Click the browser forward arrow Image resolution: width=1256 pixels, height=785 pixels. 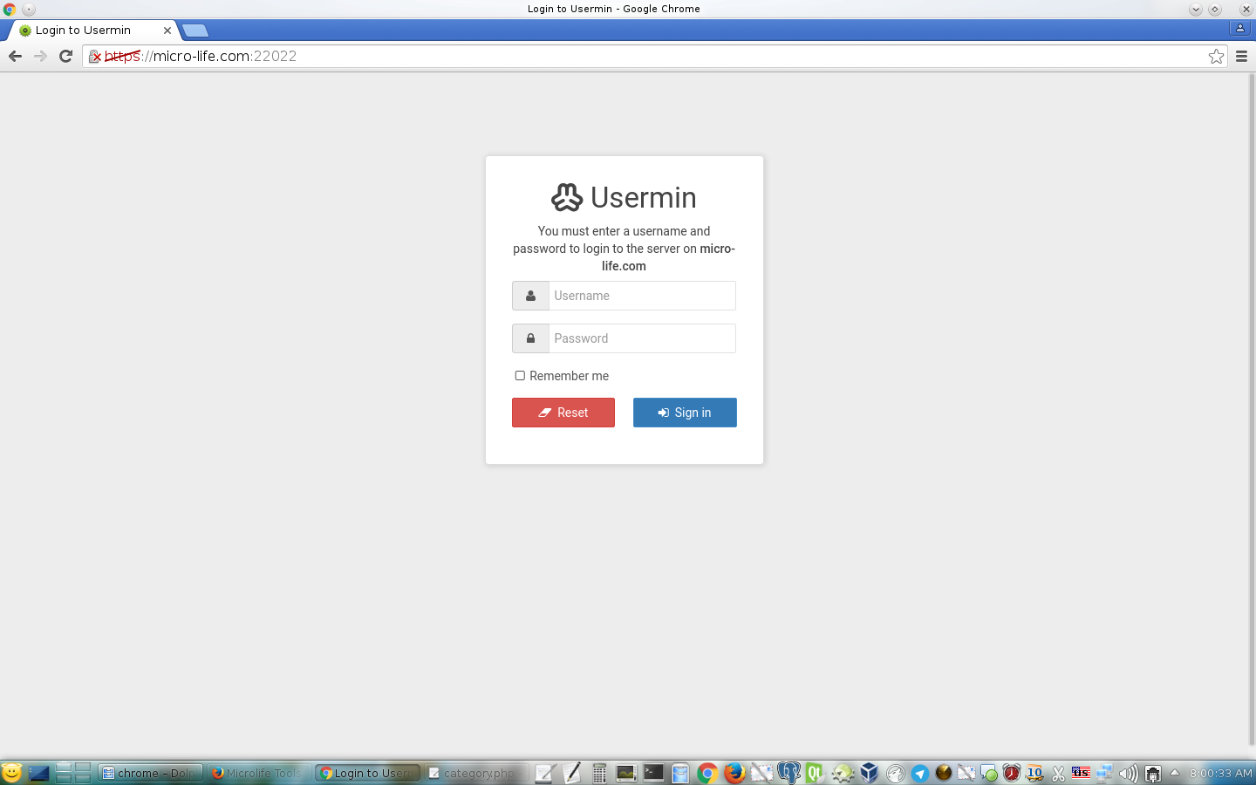coord(40,56)
